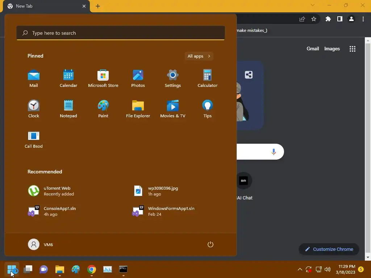This screenshot has height=278, width=371.
Task: Open the notification badge showing 5
Action: tap(361, 269)
